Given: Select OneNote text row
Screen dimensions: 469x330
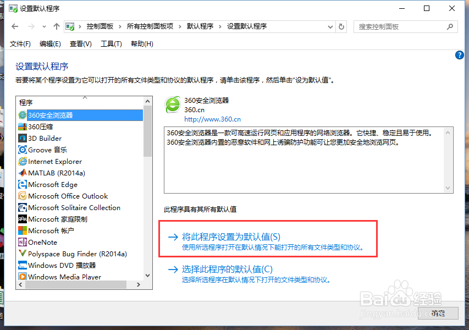Looking at the screenshot, I should click(x=42, y=243).
